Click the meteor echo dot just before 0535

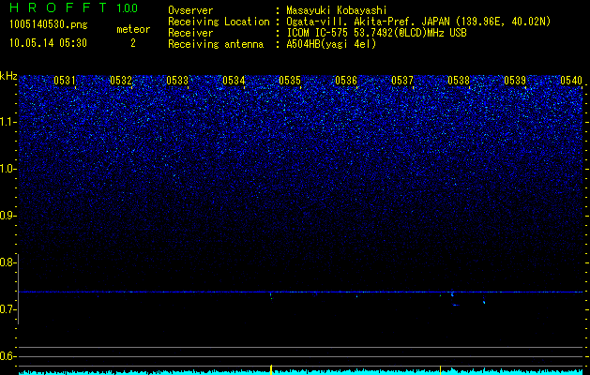(x=271, y=295)
